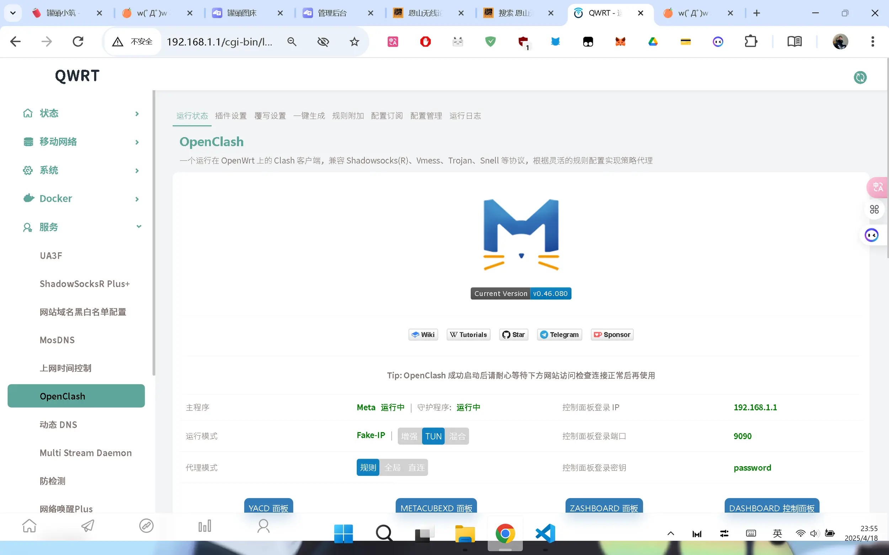Click the browser reload button

(78, 42)
